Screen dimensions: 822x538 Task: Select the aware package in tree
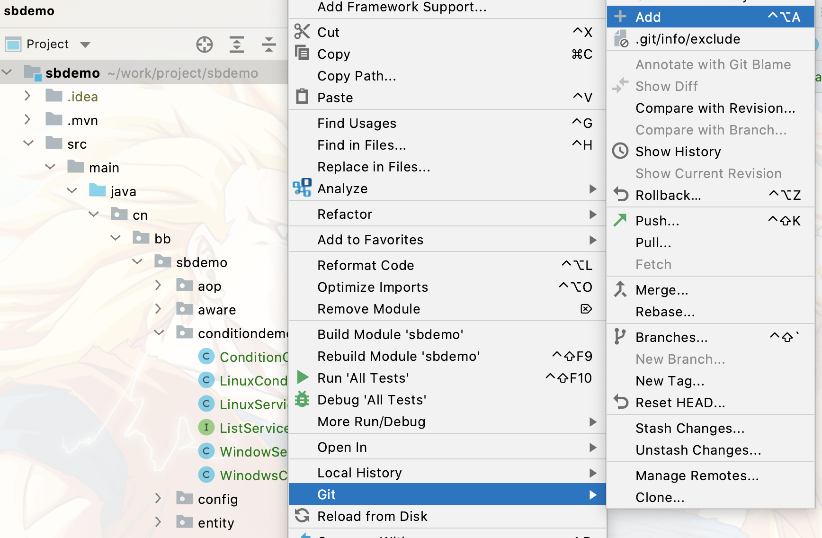(x=216, y=310)
